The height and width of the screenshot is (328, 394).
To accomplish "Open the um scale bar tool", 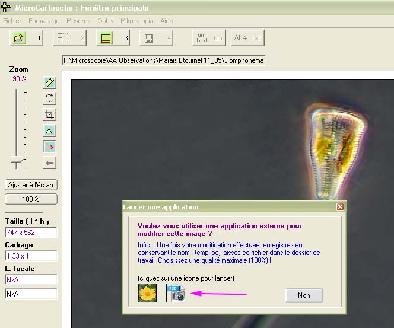I will pos(209,38).
